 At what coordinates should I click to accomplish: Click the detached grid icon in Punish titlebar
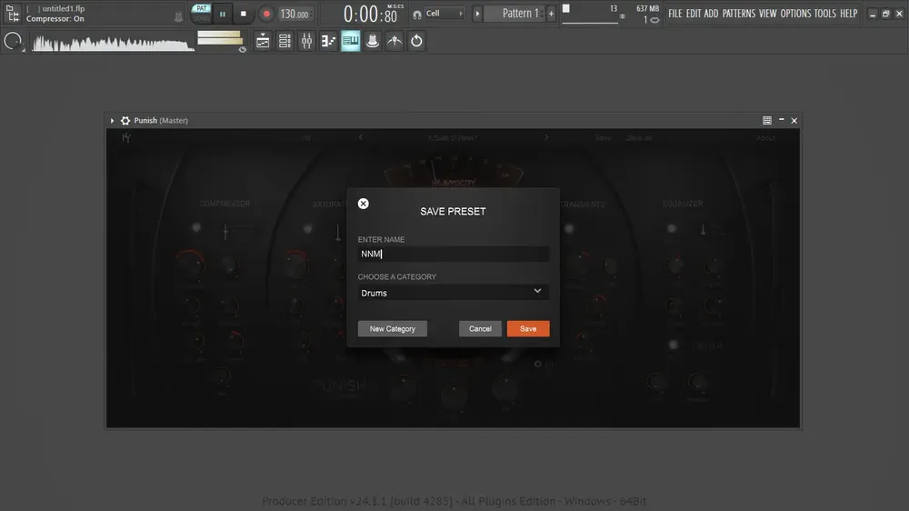point(767,120)
